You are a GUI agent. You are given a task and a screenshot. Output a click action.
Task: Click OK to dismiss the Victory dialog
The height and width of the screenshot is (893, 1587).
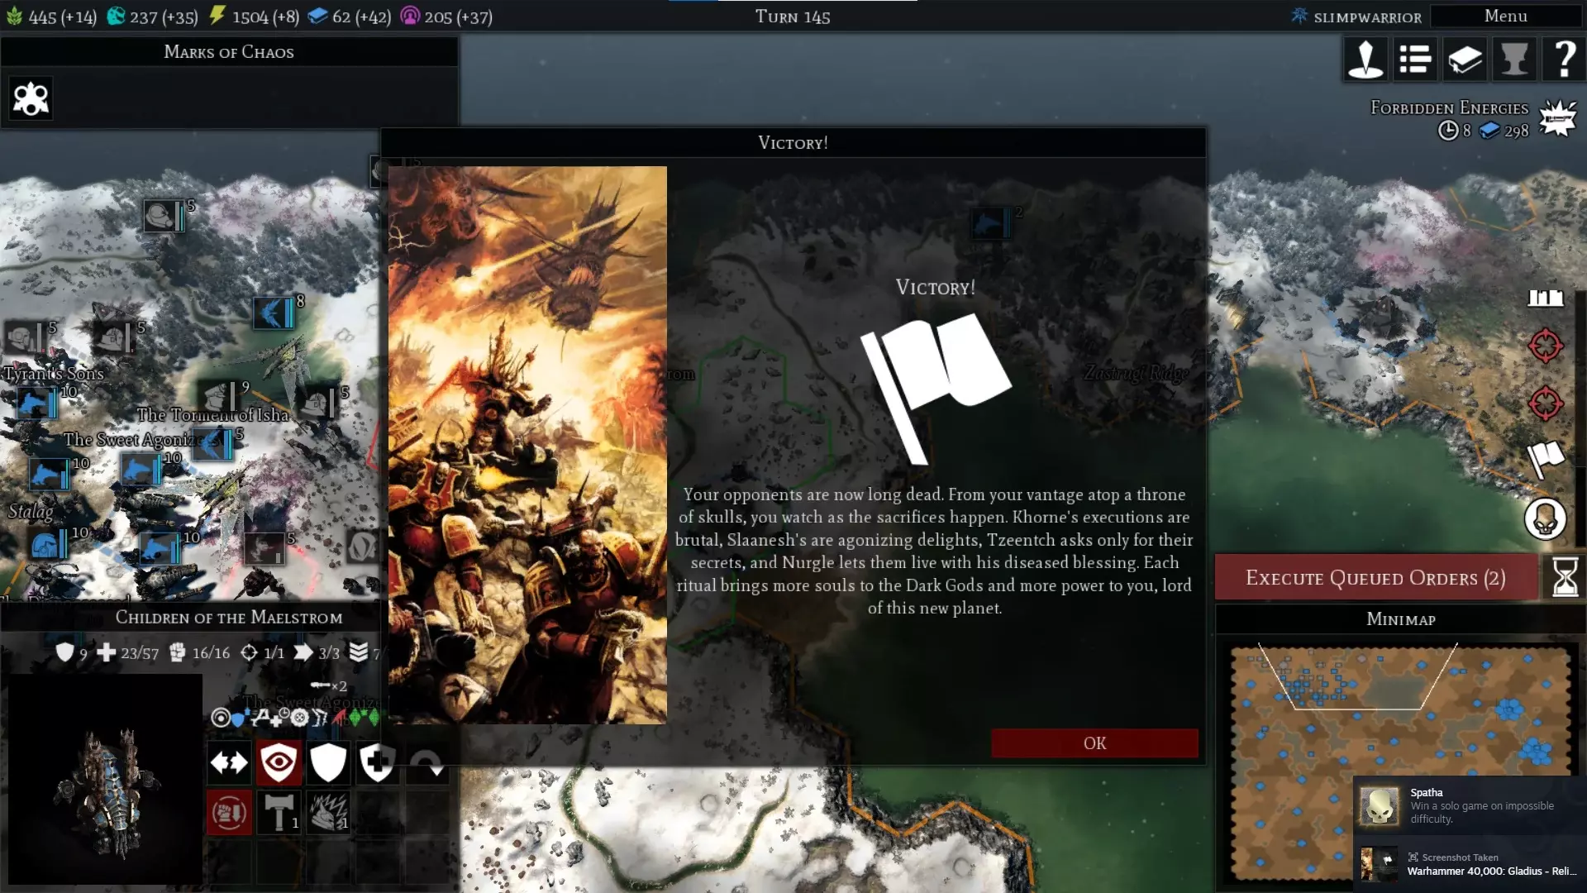[x=1094, y=743]
